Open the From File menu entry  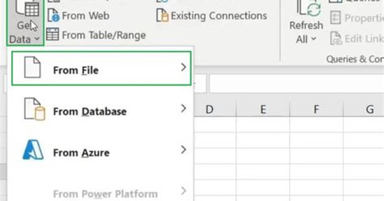(101, 68)
